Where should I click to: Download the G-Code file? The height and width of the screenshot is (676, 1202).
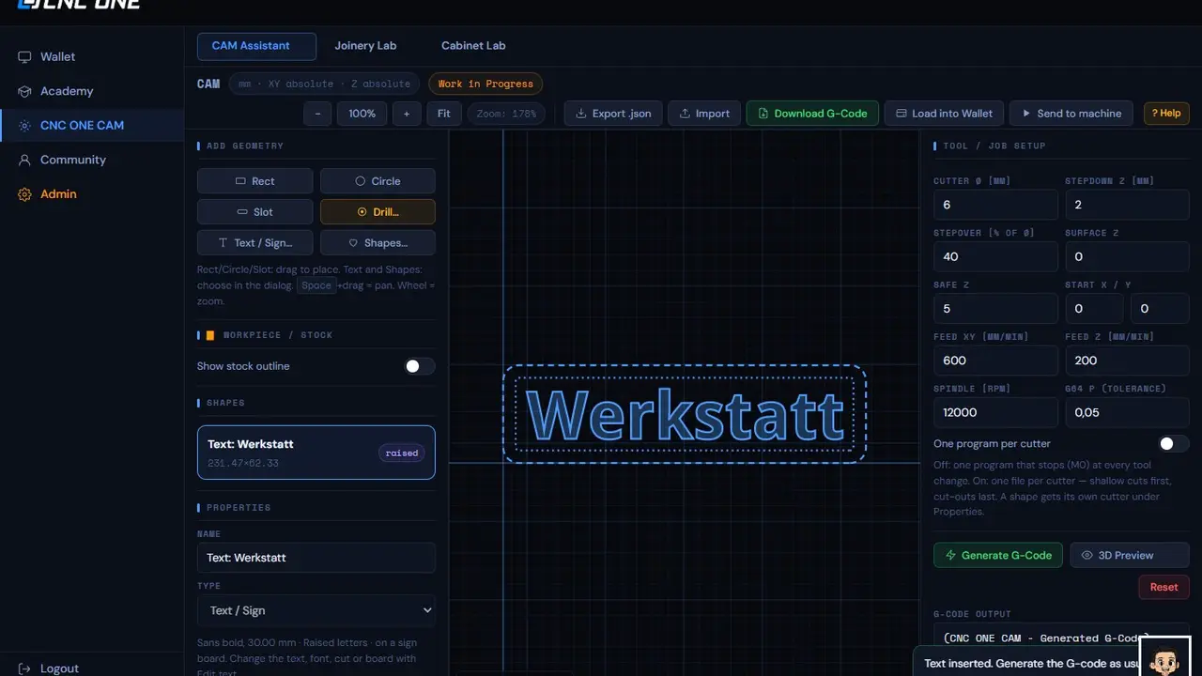[x=812, y=114]
